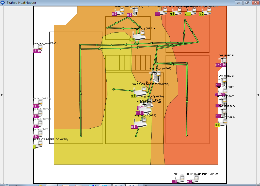Click the dark green survey point below tcengine_n2
The image size is (260, 186).
click(136, 136)
